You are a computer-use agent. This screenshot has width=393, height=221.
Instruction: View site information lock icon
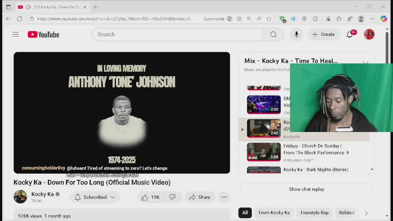click(32, 19)
